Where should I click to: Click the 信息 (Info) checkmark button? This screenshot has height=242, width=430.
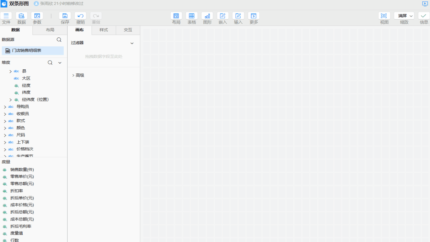pyautogui.click(x=424, y=16)
